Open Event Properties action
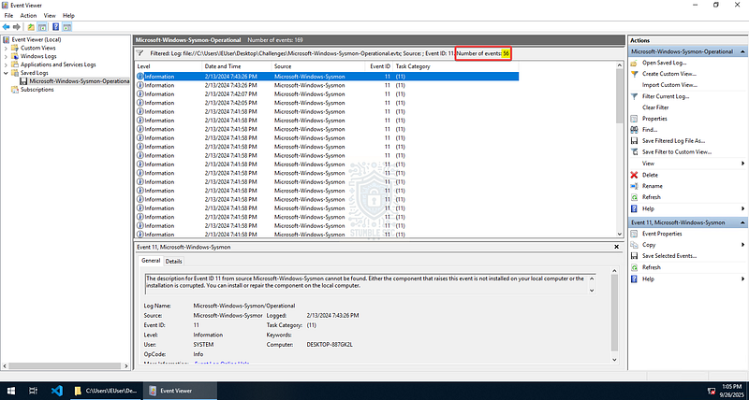 point(662,234)
